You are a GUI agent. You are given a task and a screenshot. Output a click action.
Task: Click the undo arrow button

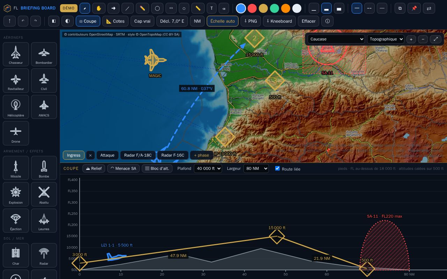(23, 21)
